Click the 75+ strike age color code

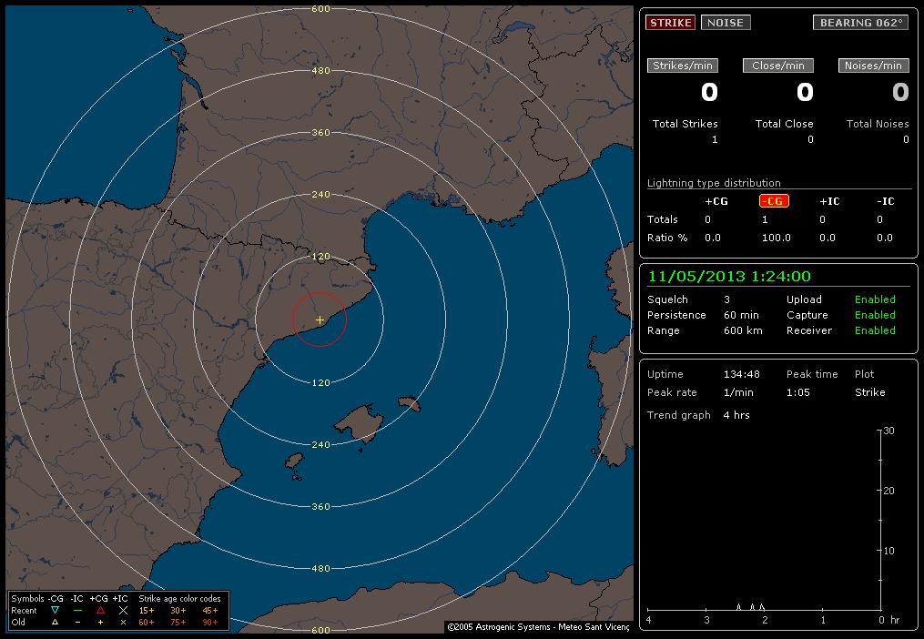click(x=178, y=622)
